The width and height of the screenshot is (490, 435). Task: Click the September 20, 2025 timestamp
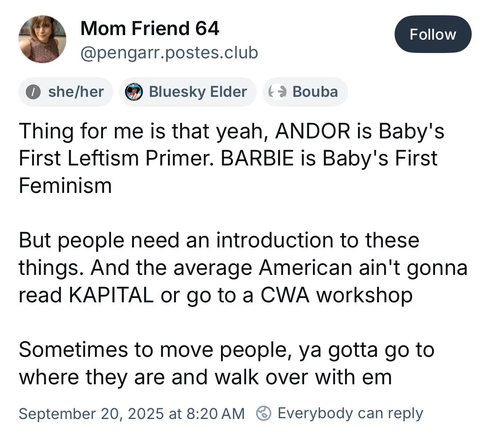(132, 413)
